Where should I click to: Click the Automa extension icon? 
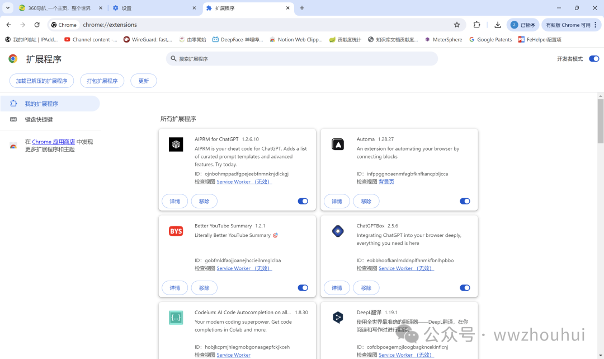337,144
